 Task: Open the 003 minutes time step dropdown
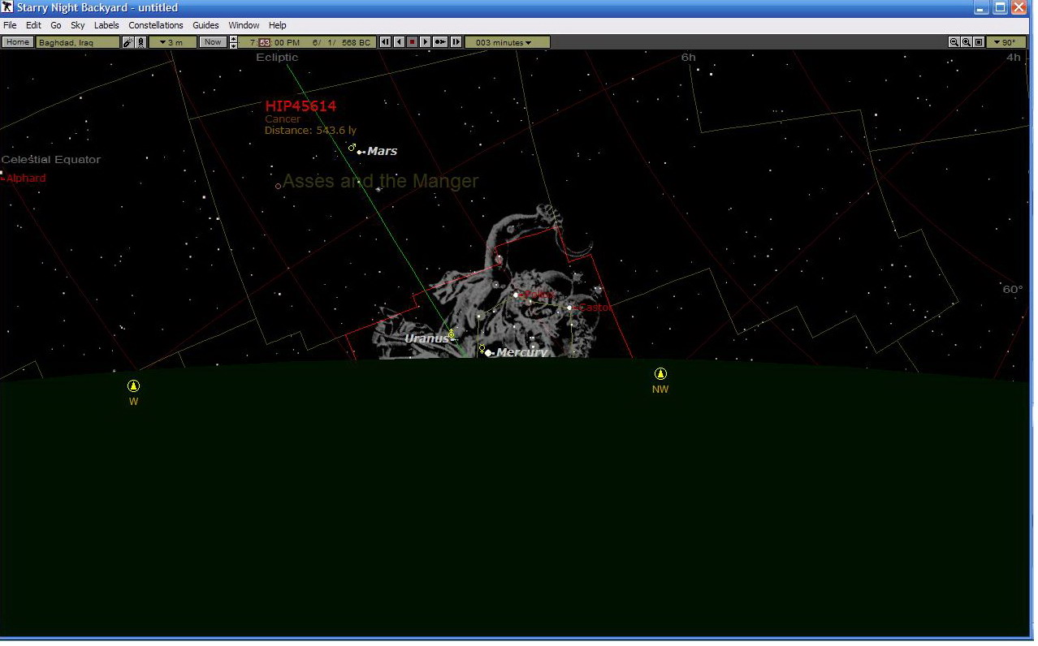(x=508, y=42)
